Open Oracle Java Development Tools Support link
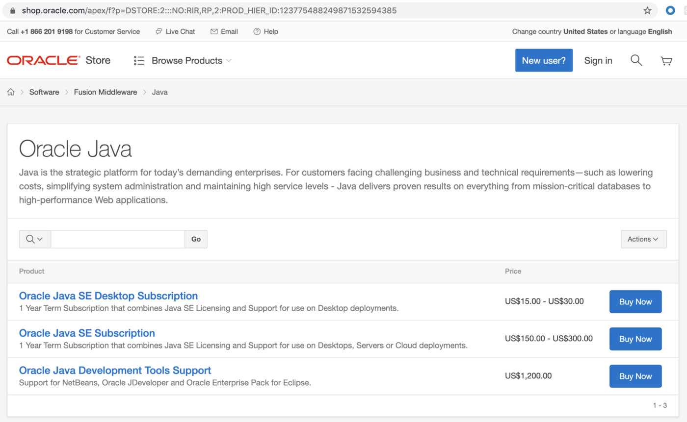The height and width of the screenshot is (422, 687). tap(115, 371)
